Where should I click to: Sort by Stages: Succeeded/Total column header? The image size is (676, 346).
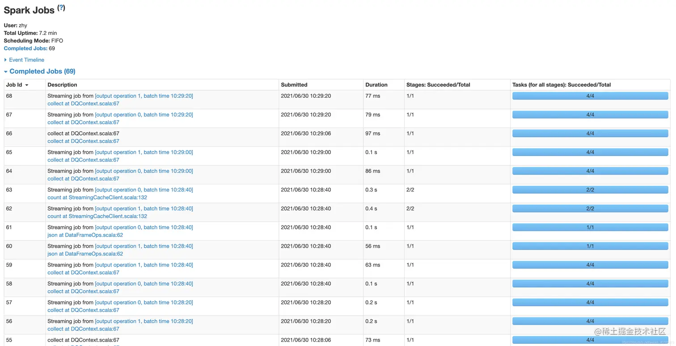438,85
